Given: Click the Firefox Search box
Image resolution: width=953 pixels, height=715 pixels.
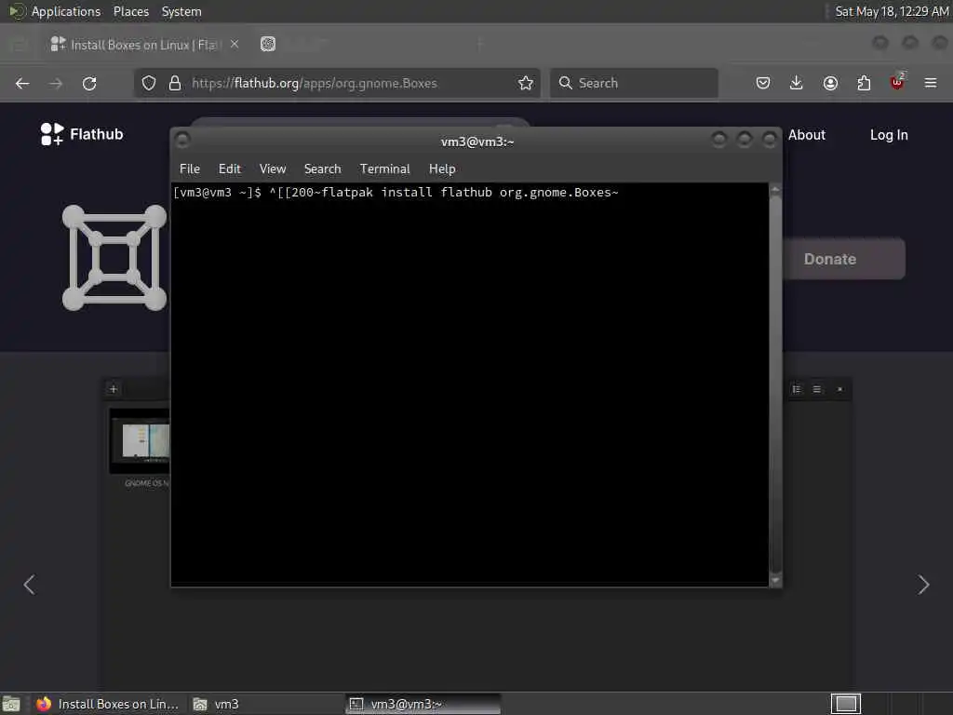Looking at the screenshot, I should pyautogui.click(x=634, y=83).
